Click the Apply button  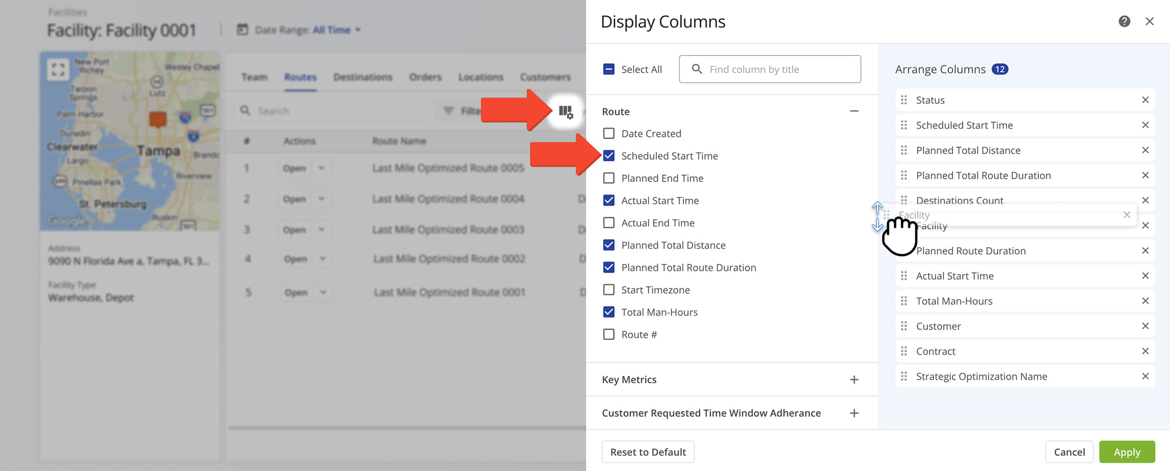click(1127, 452)
